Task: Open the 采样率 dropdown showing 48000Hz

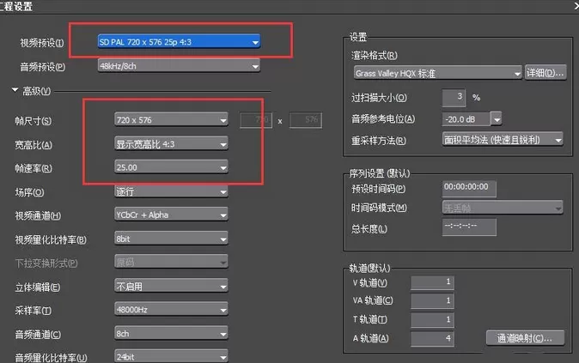Action: point(171,310)
